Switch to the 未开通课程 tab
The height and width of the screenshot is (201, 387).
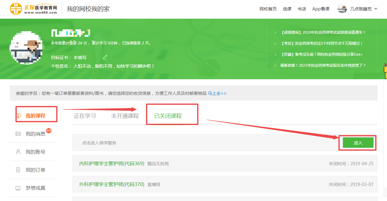coord(125,116)
